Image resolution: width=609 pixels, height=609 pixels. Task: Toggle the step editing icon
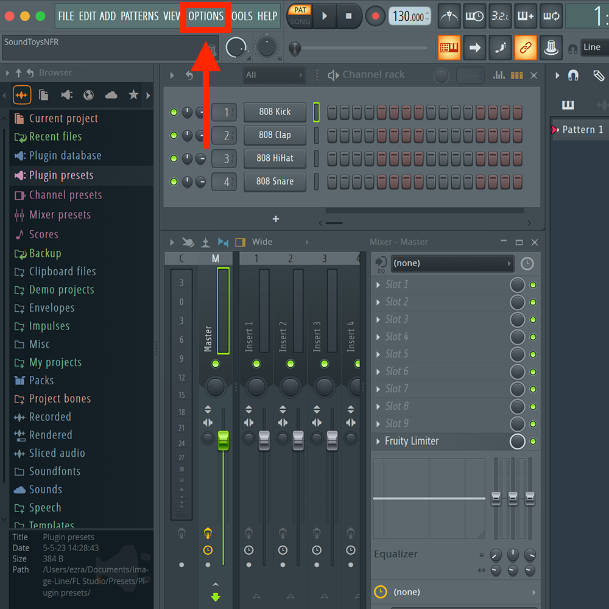500,48
